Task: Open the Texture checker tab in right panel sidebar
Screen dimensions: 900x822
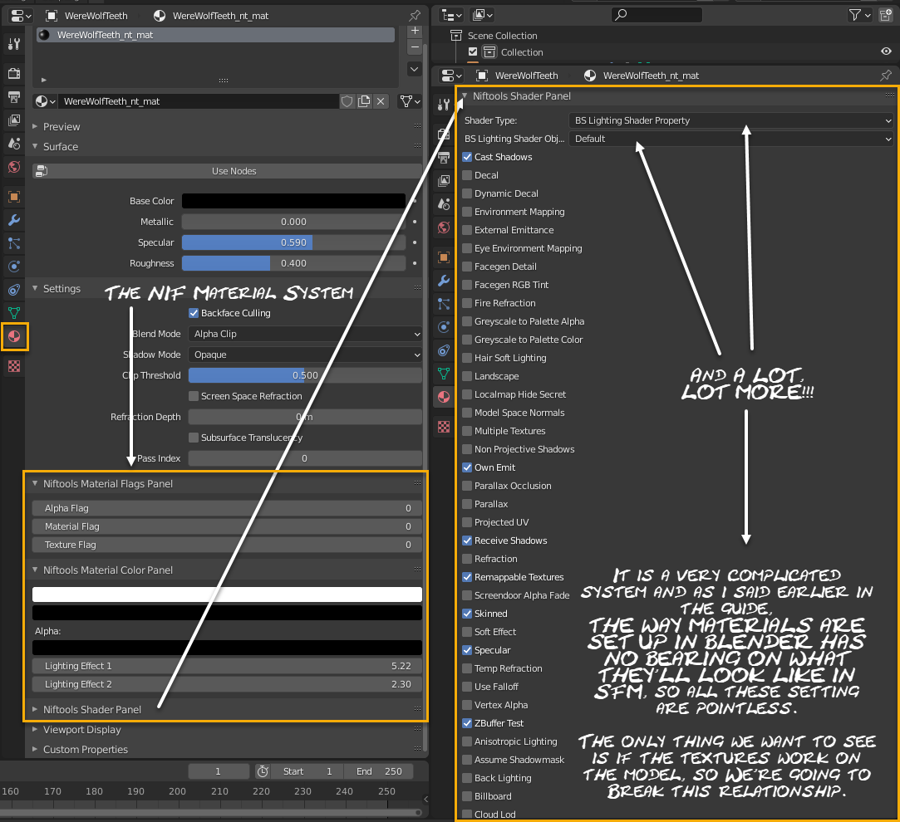Action: 444,427
